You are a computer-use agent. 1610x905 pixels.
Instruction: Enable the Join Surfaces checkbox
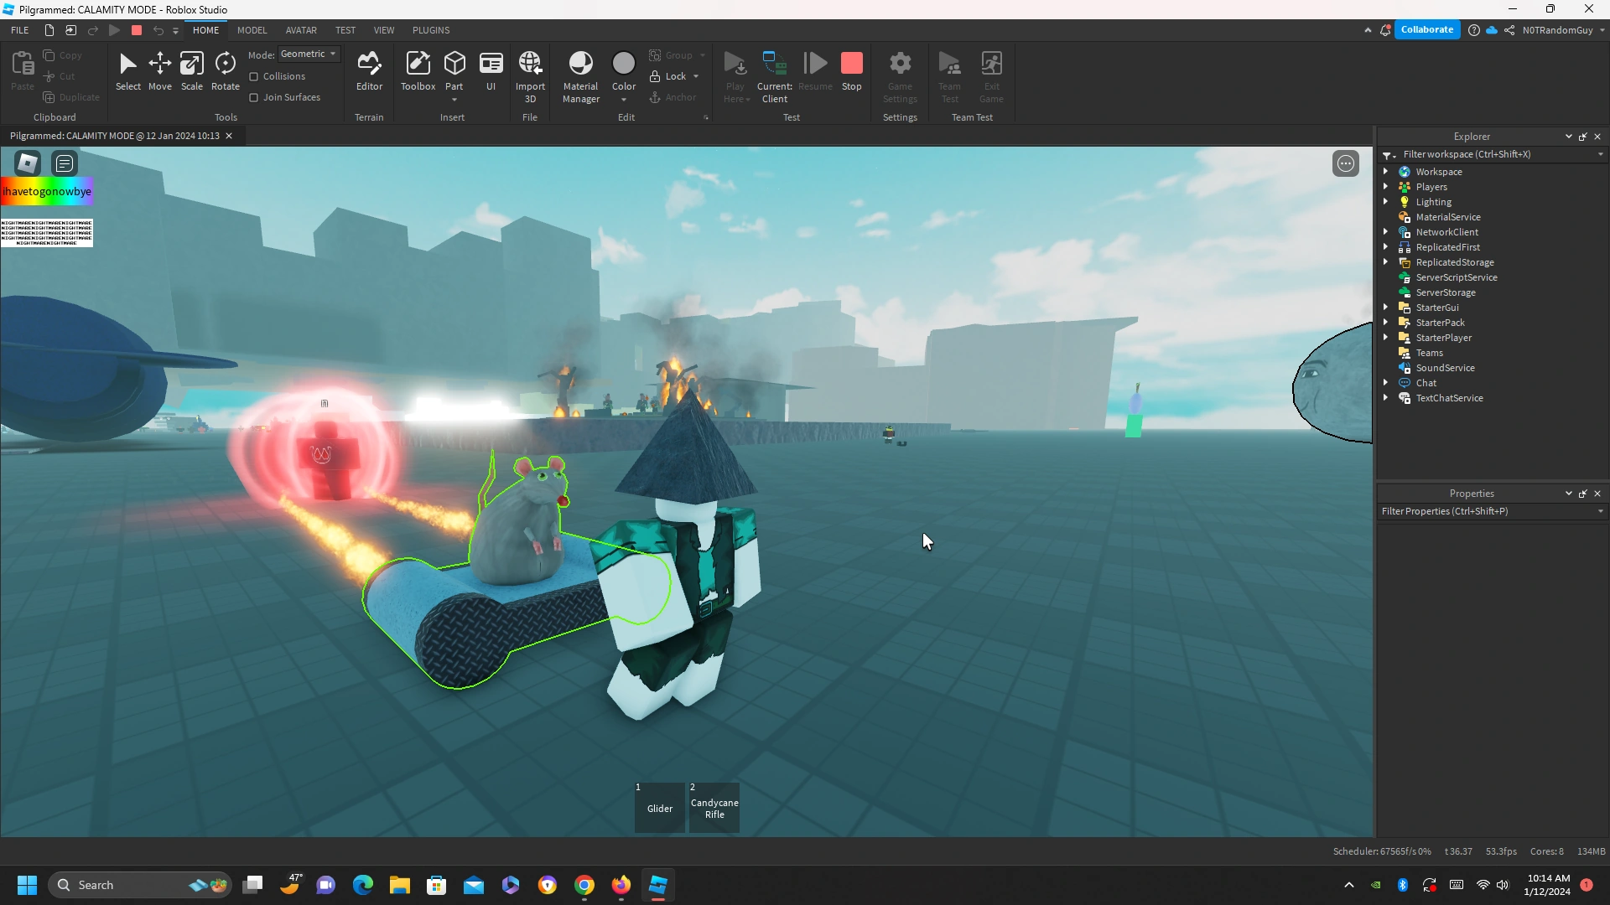click(x=254, y=97)
